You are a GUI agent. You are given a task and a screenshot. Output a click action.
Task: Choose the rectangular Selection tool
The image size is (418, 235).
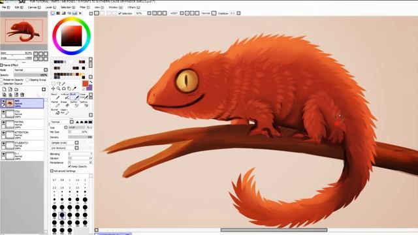(54, 84)
